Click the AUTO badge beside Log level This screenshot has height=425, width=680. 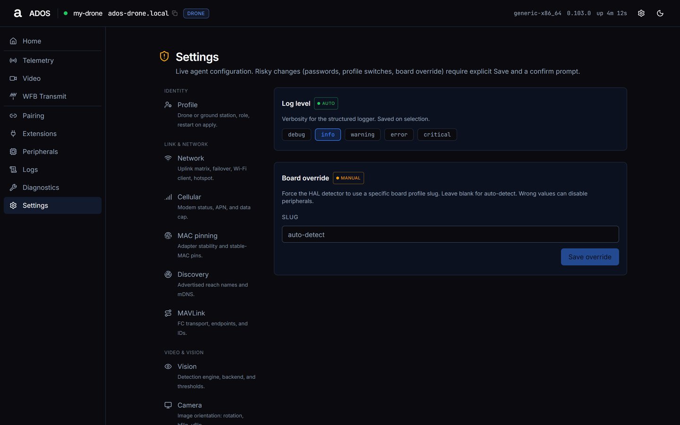326,103
